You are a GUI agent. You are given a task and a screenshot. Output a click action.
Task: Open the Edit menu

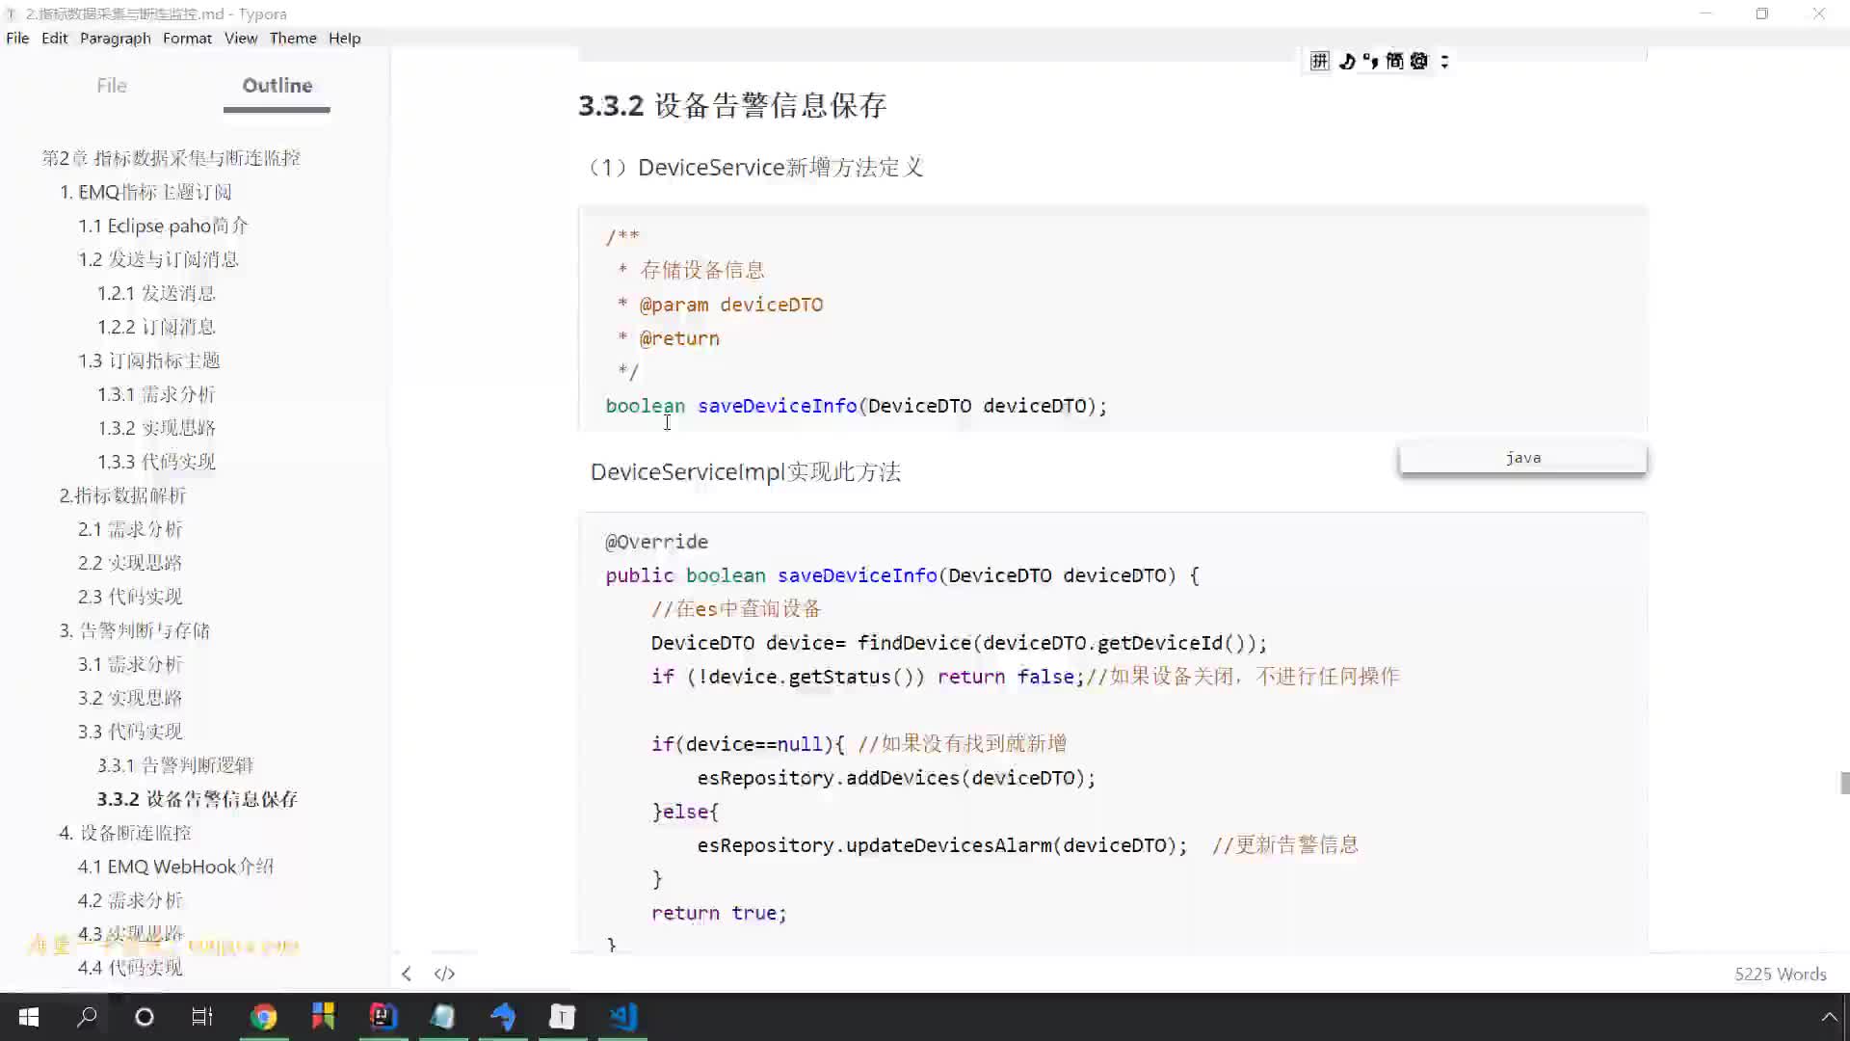click(55, 39)
